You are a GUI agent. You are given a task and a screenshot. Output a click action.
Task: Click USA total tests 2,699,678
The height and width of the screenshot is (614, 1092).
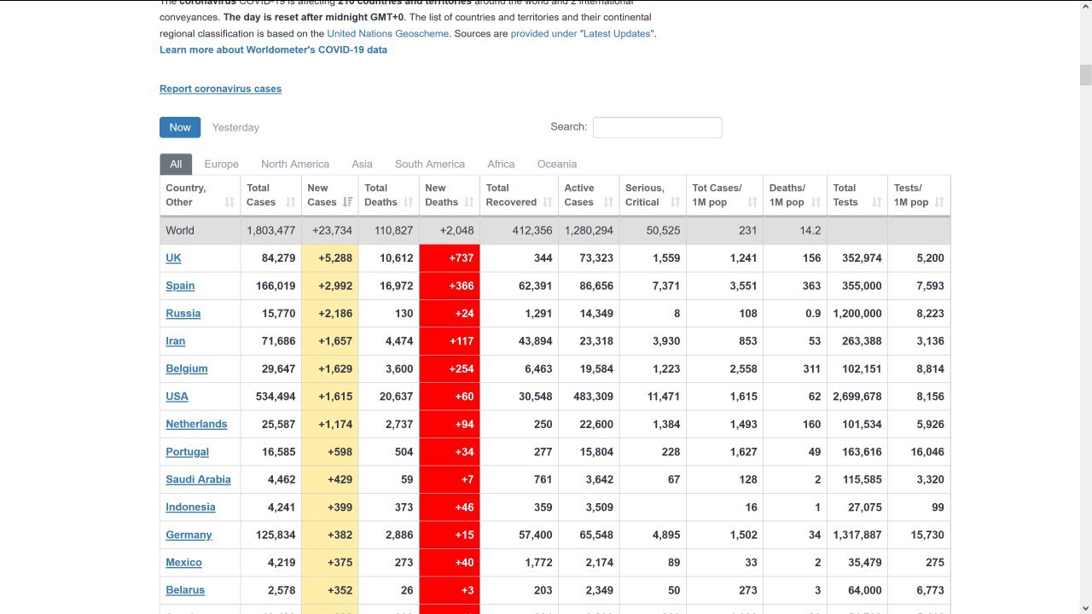(857, 397)
